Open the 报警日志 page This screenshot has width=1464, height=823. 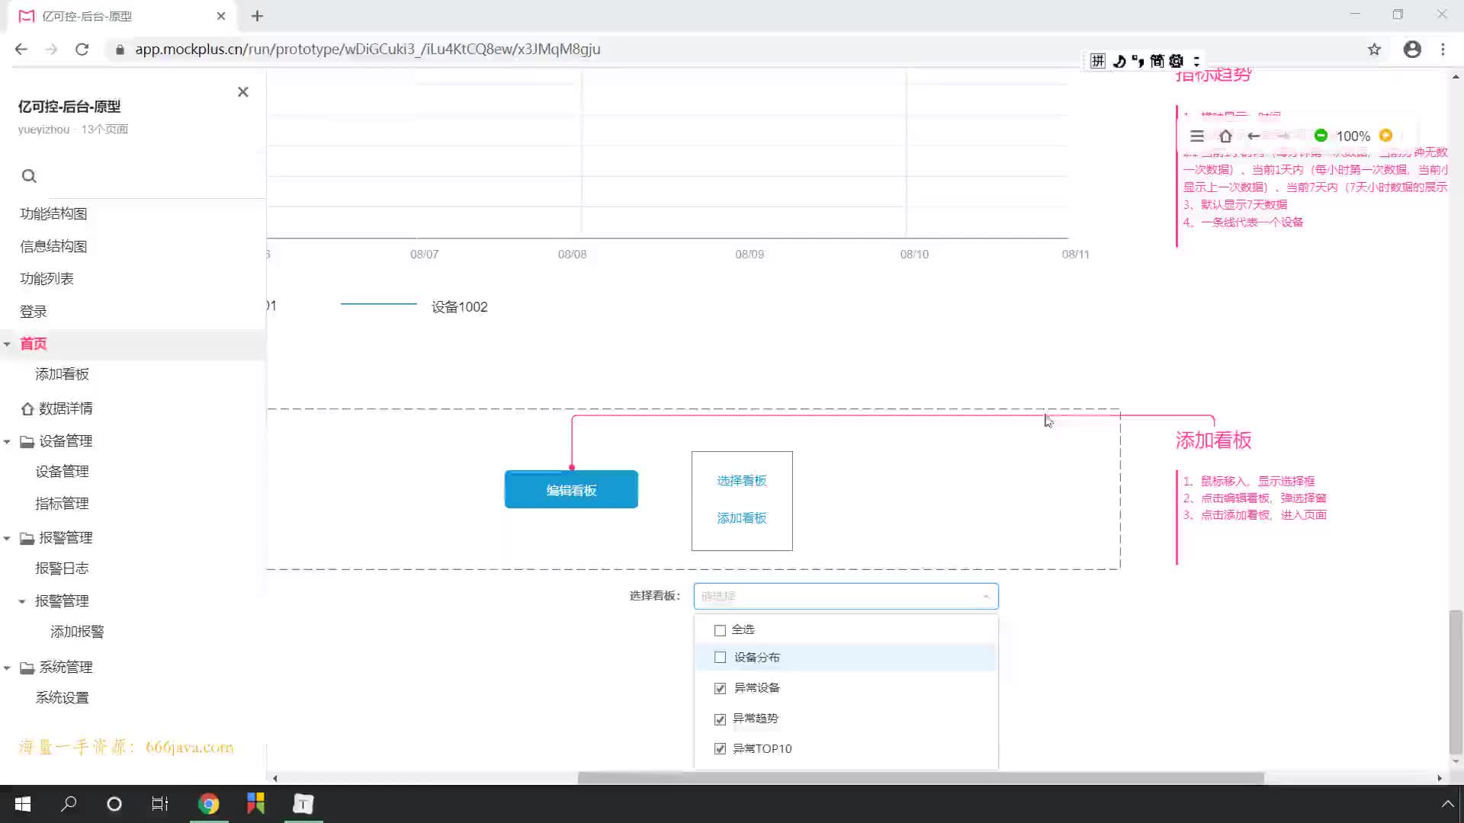62,568
